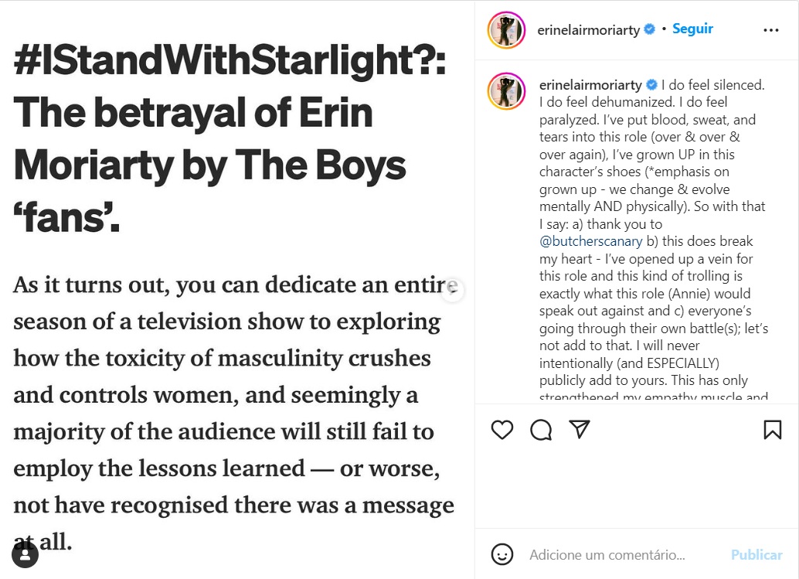This screenshot has height=579, width=799.
Task: Open the @butcherscanary mention link
Action: [x=591, y=241]
